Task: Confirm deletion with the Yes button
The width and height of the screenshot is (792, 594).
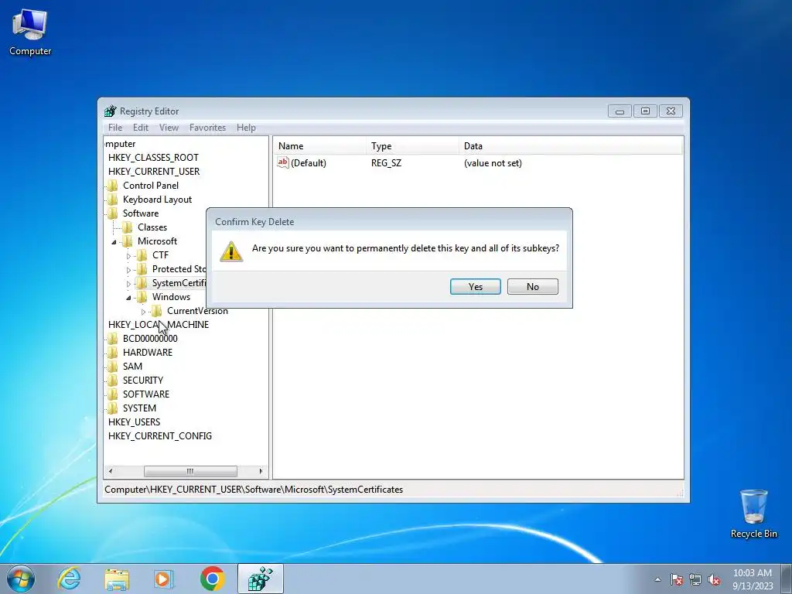Action: tap(476, 286)
